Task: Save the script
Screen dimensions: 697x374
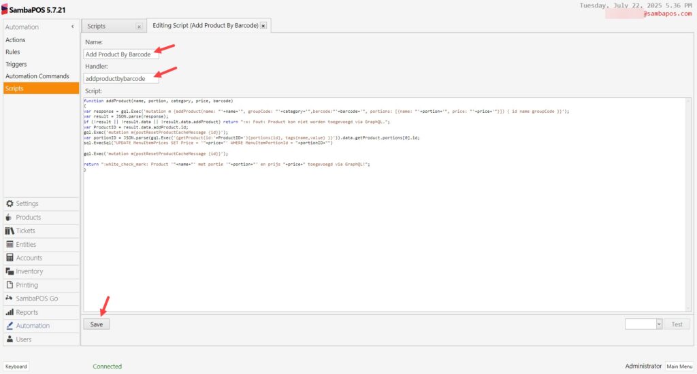Action: pos(97,324)
